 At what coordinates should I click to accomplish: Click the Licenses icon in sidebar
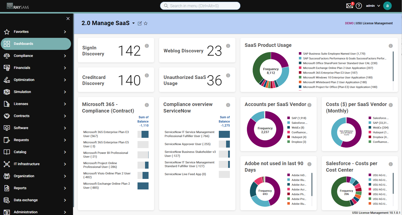pyautogui.click(x=7, y=104)
